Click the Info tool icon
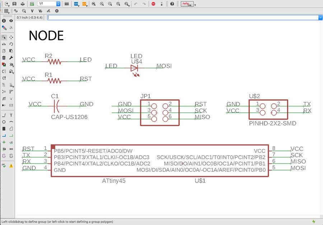The image size is (323, 225). pyautogui.click(x=4, y=21)
